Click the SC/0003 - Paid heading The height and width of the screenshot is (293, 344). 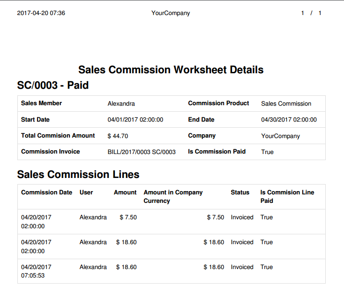tap(52, 85)
